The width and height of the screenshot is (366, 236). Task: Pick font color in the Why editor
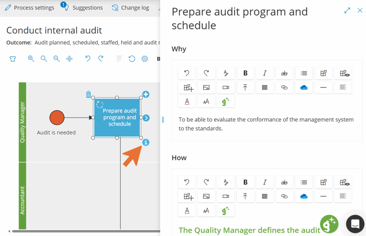187,102
